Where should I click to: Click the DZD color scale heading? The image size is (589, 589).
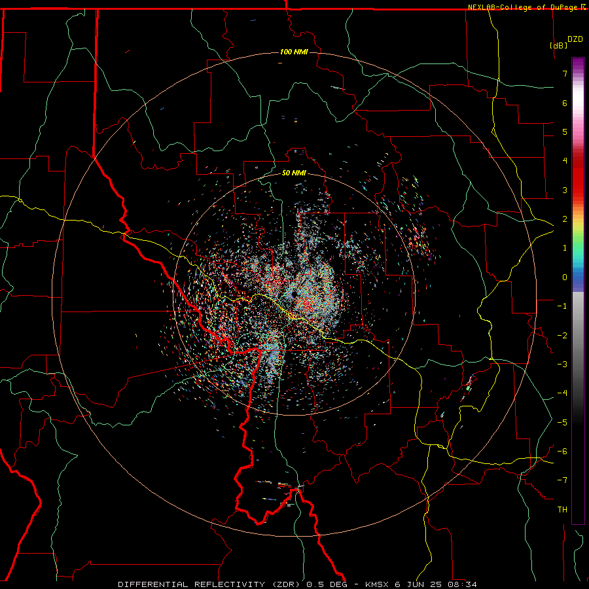pyautogui.click(x=575, y=39)
